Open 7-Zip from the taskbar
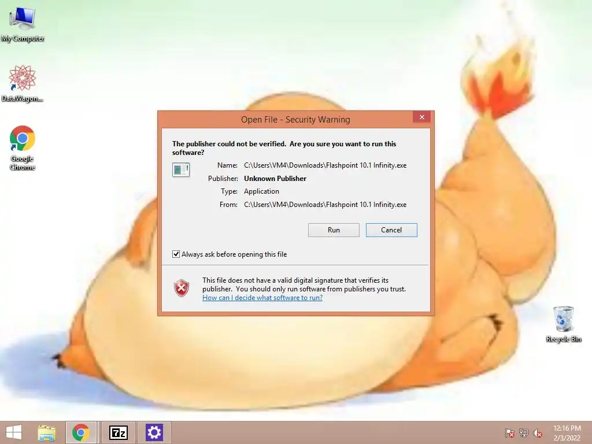592x444 pixels. [118, 432]
